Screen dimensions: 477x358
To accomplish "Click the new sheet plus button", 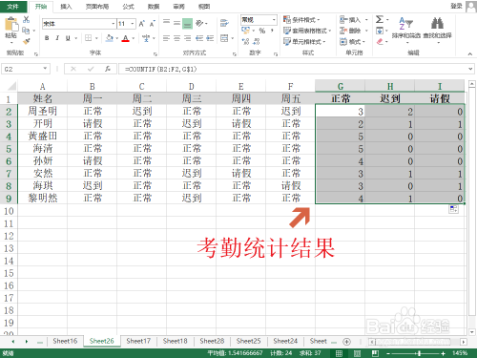I will (x=346, y=342).
